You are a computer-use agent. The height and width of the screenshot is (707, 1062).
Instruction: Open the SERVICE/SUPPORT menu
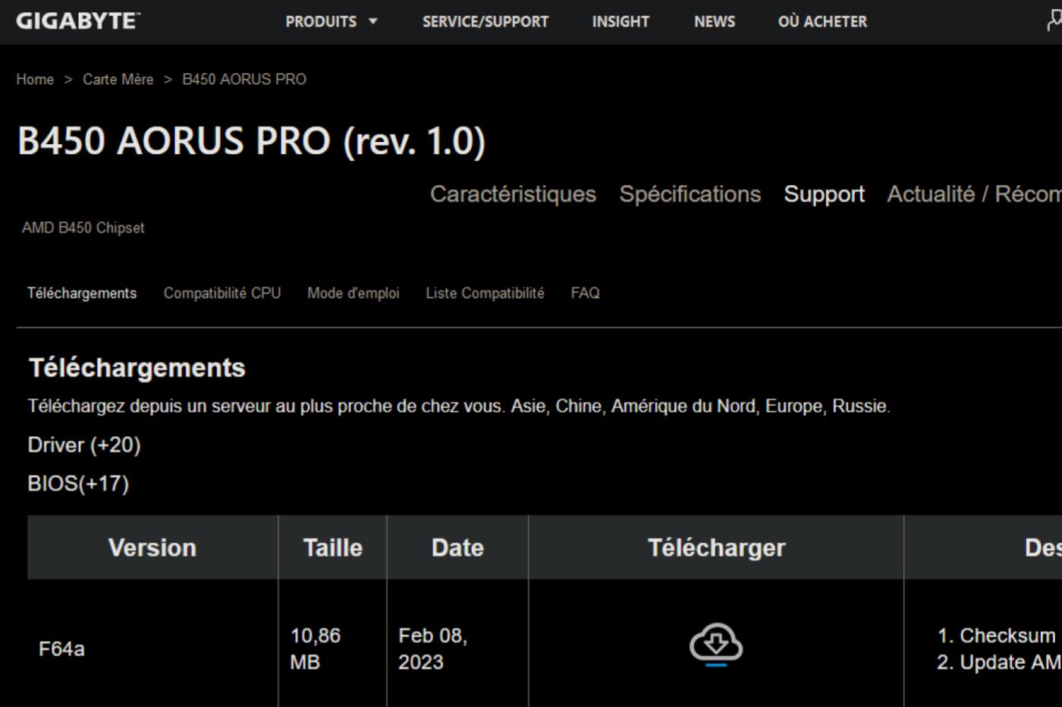[x=485, y=21]
